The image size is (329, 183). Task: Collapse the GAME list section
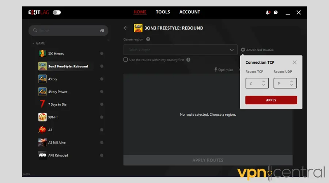pyautogui.click(x=33, y=43)
